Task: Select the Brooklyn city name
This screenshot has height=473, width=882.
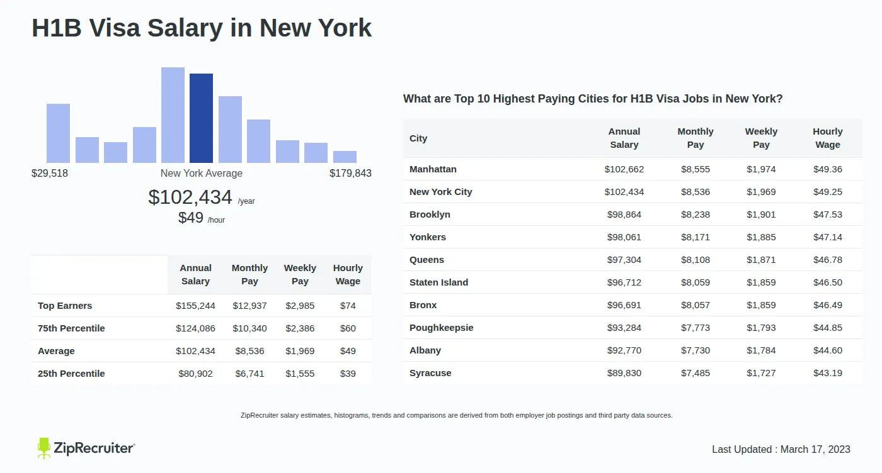Action: click(430, 214)
